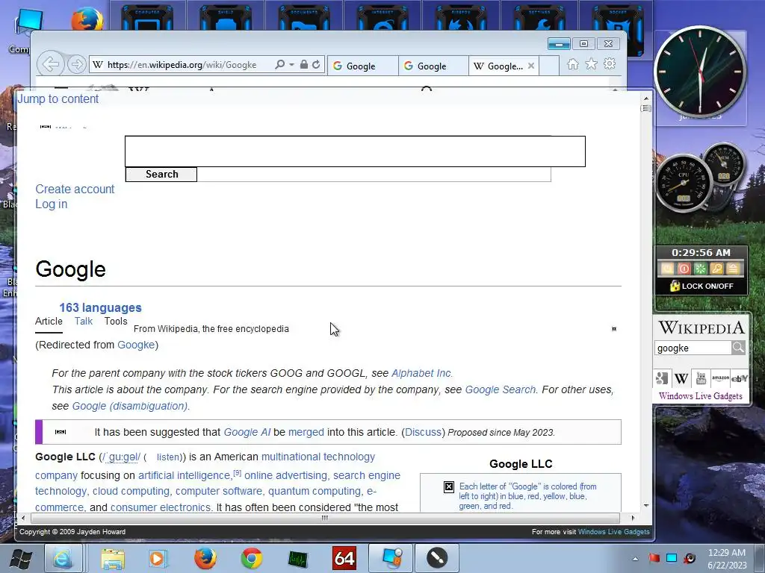Click the CPU meter gadget dial
Image resolution: width=765 pixels, height=573 pixels.
point(683,184)
